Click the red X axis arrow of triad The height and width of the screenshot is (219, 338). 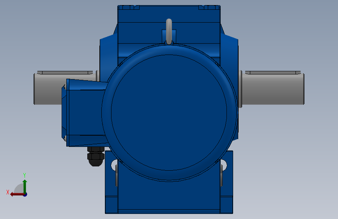click(17, 194)
